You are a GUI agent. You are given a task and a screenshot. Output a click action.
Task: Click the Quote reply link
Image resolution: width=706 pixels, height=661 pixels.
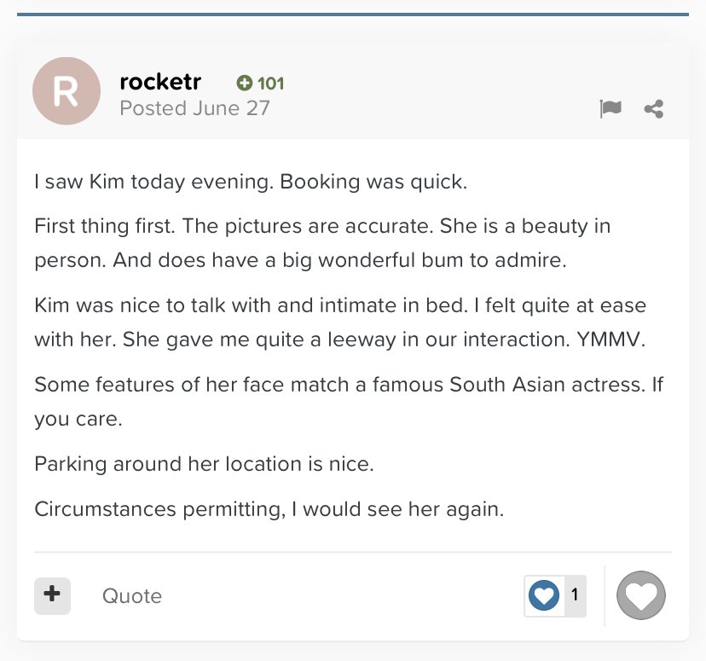click(x=132, y=595)
